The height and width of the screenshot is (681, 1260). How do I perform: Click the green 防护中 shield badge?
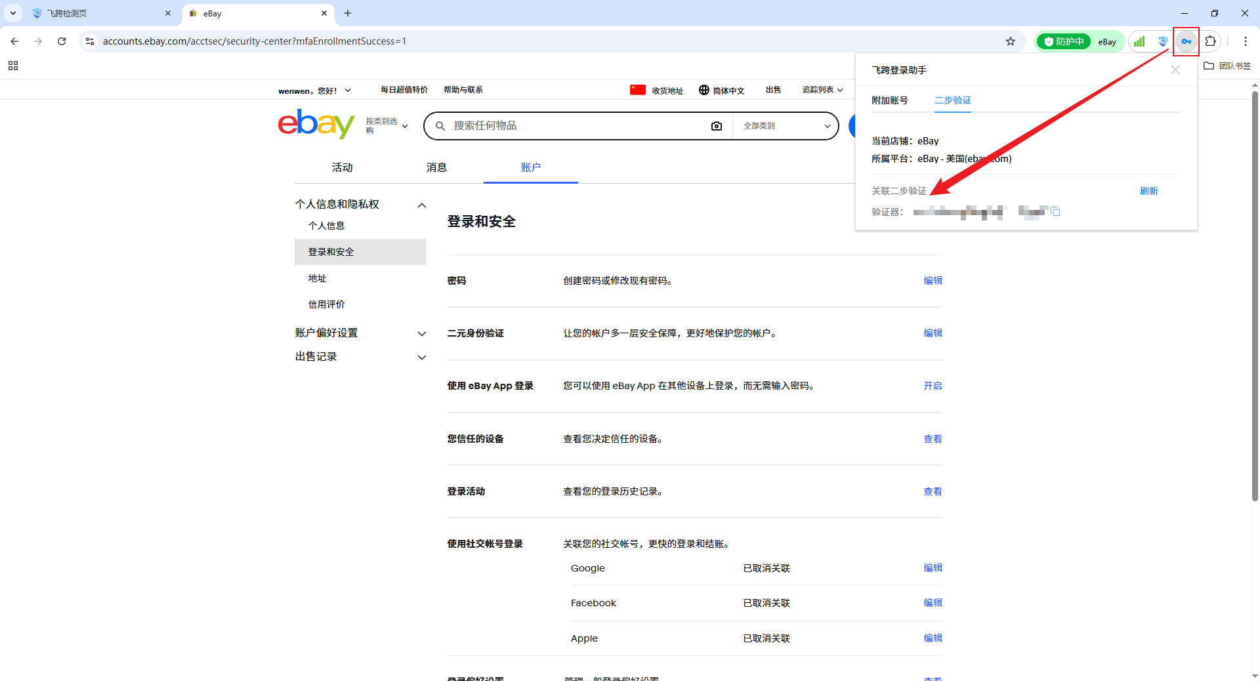pyautogui.click(x=1063, y=41)
